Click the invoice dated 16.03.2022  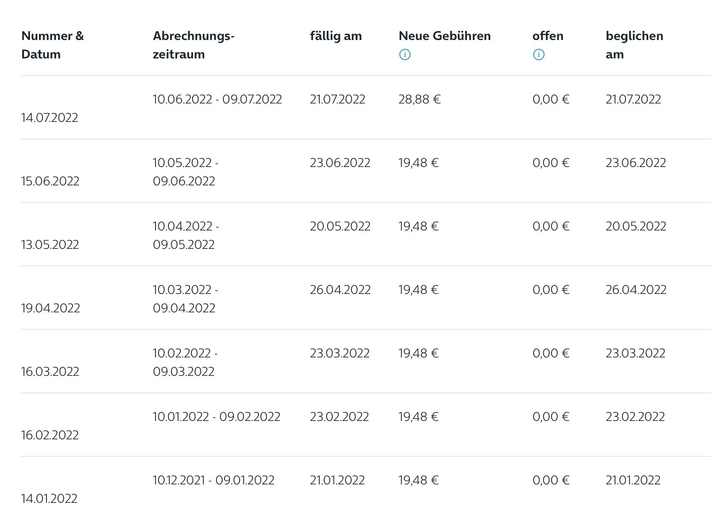pos(50,372)
